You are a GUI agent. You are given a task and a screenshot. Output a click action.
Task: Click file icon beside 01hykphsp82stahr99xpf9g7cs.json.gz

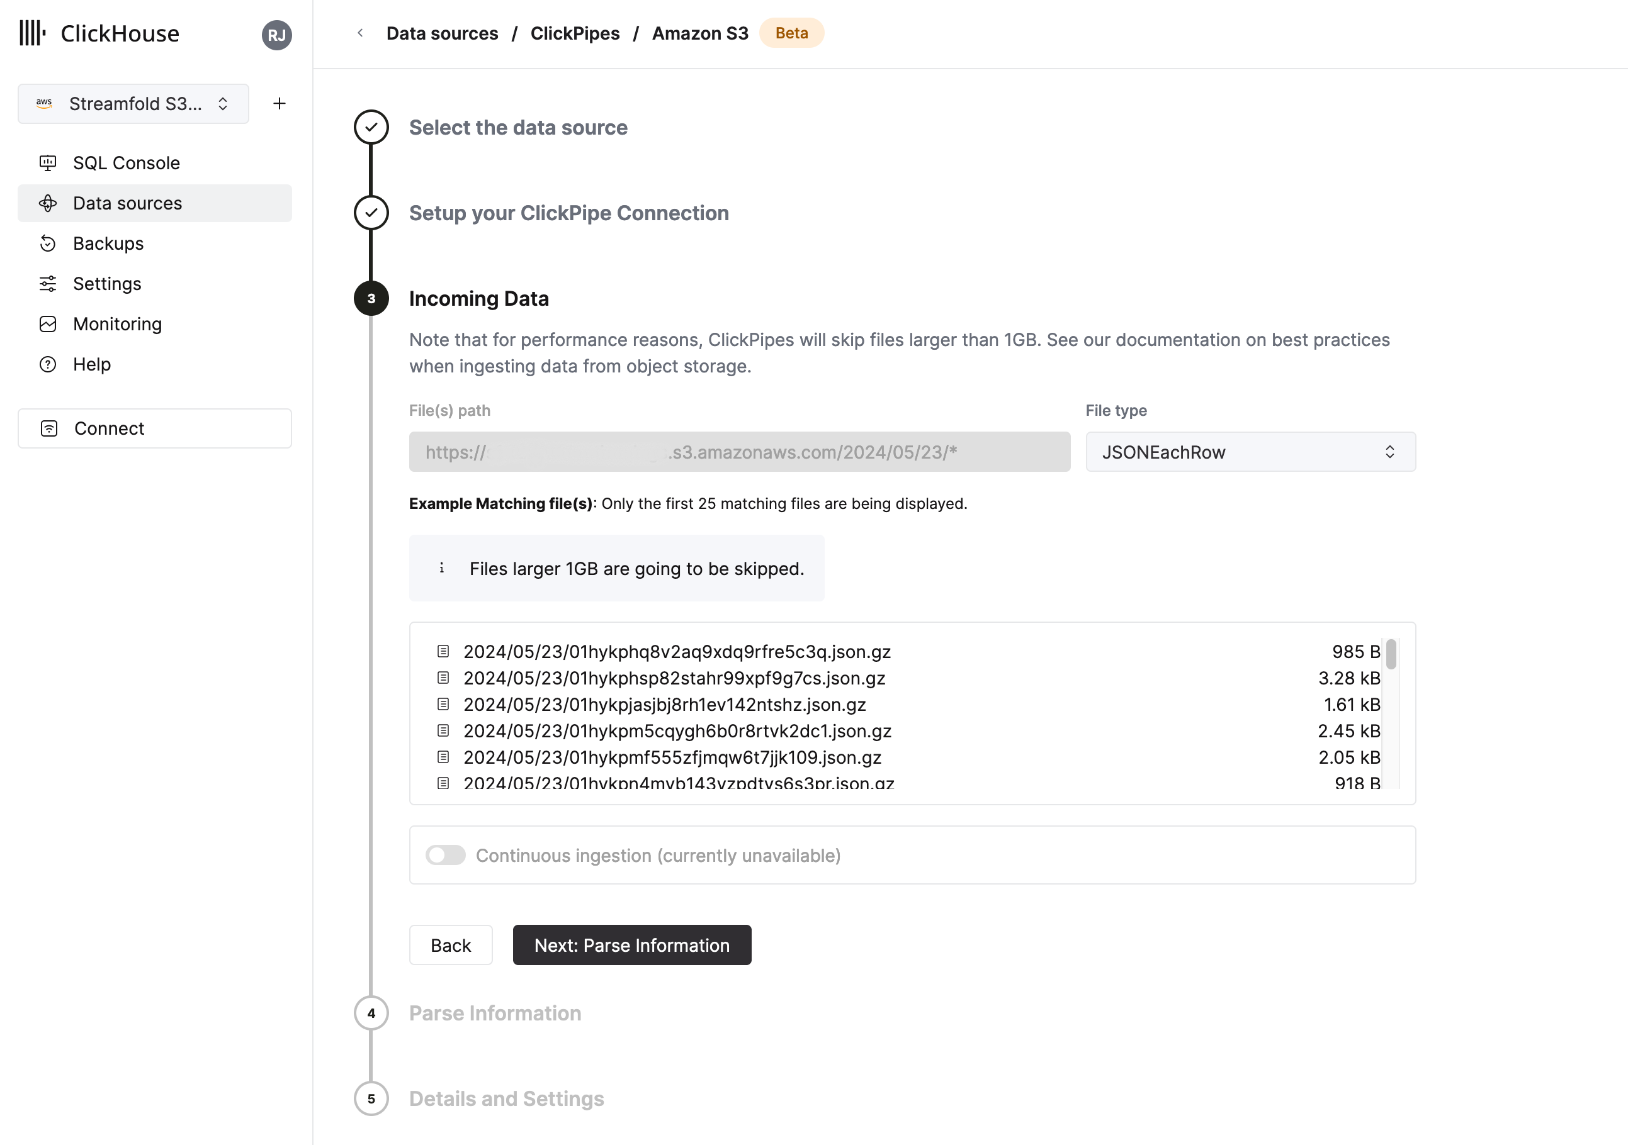(x=443, y=678)
